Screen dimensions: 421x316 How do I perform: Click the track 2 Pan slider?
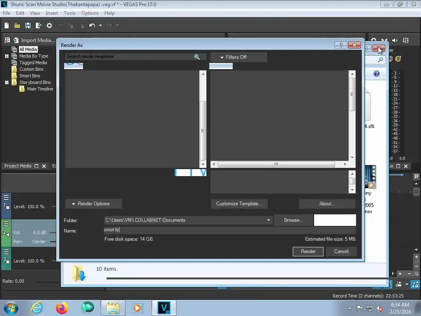(53, 242)
